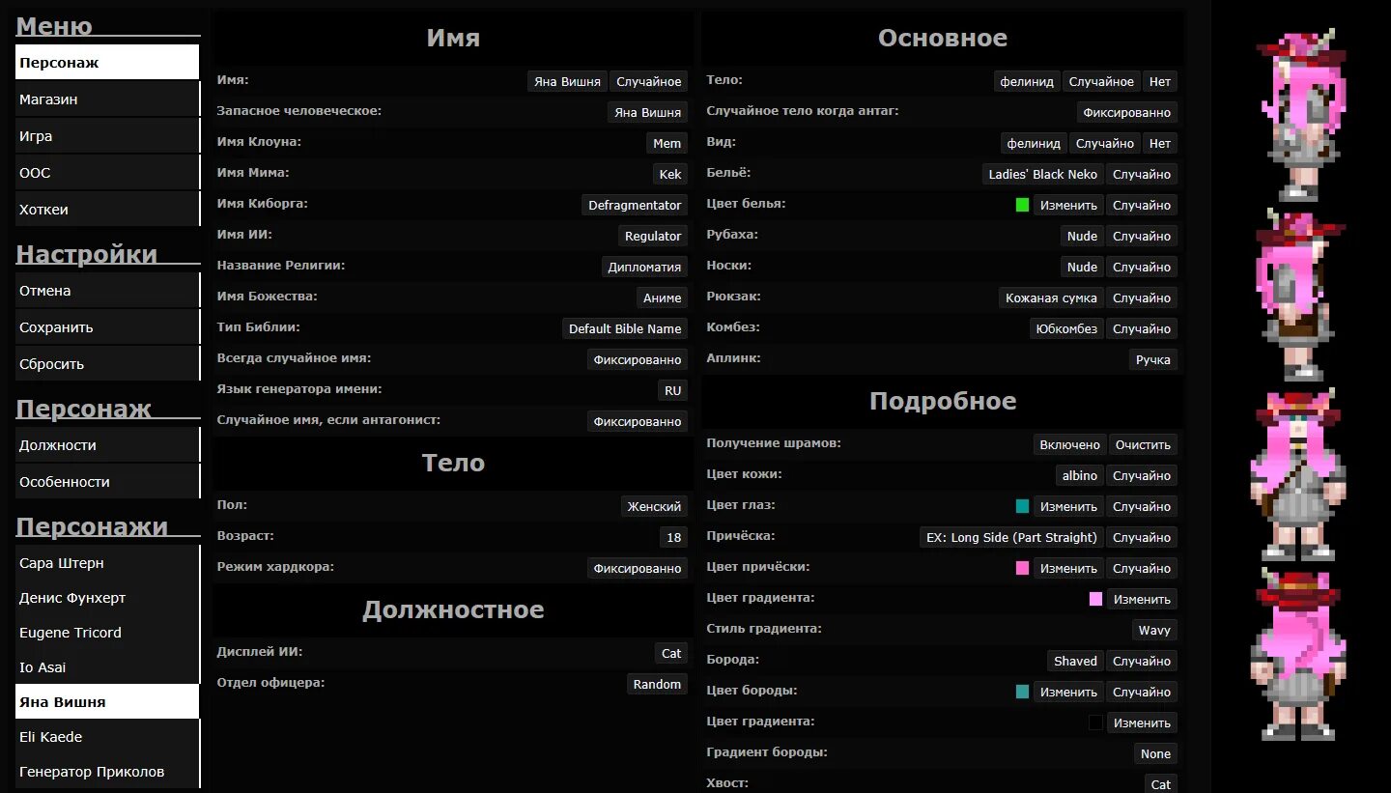The image size is (1391, 793).
Task: Click 'Сохранить' to save settings
Action: 107,327
